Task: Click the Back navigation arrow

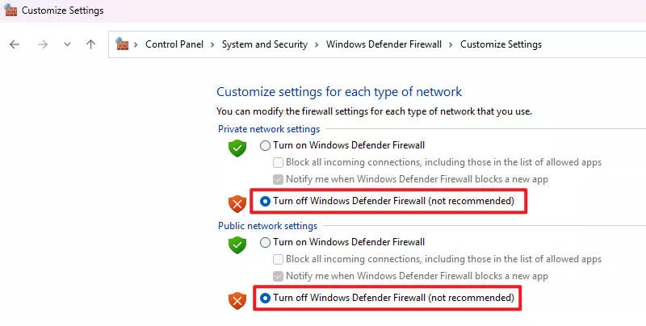Action: click(x=15, y=44)
